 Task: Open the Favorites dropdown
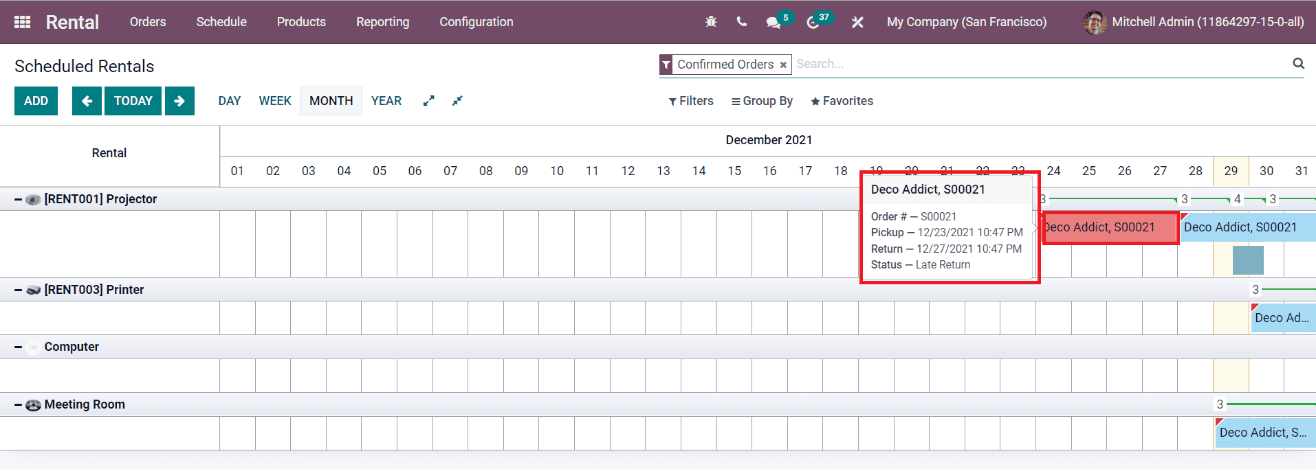click(842, 101)
